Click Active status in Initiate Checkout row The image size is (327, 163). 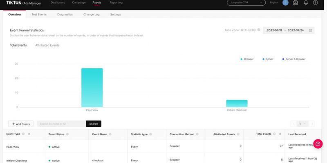[x=54, y=161]
